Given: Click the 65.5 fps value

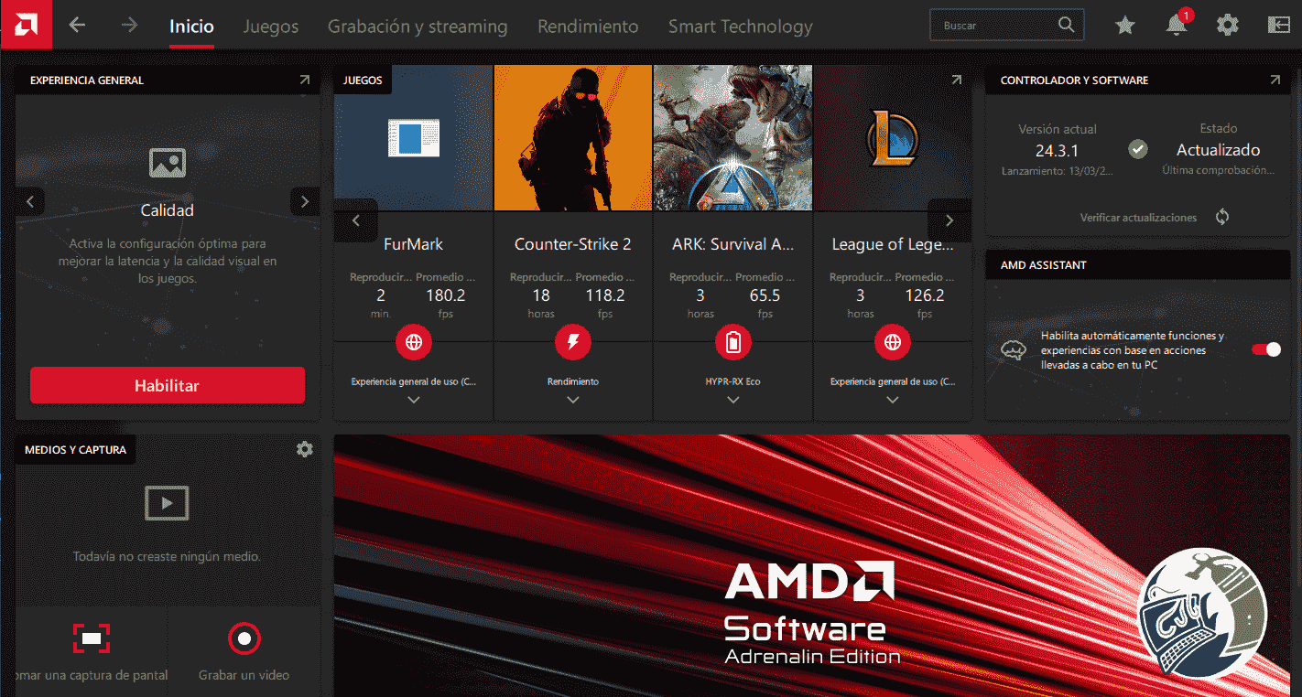Looking at the screenshot, I should click(x=765, y=295).
